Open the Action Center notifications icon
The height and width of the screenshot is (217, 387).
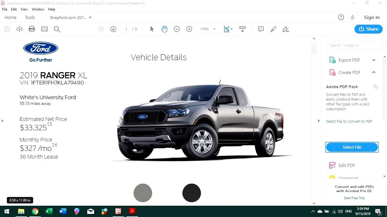coord(378,211)
